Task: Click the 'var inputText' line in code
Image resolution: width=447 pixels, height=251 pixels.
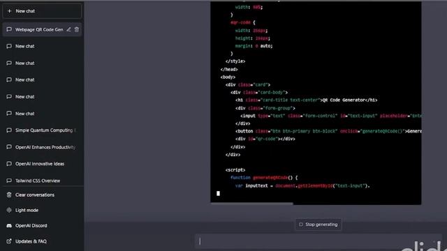Action: pos(302,185)
